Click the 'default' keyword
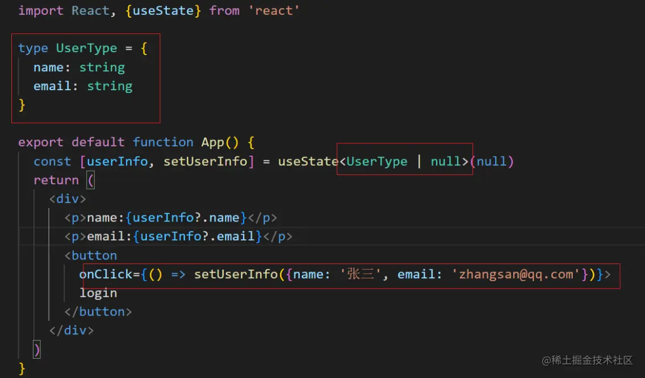Viewport: 645px width, 378px height. pos(98,142)
